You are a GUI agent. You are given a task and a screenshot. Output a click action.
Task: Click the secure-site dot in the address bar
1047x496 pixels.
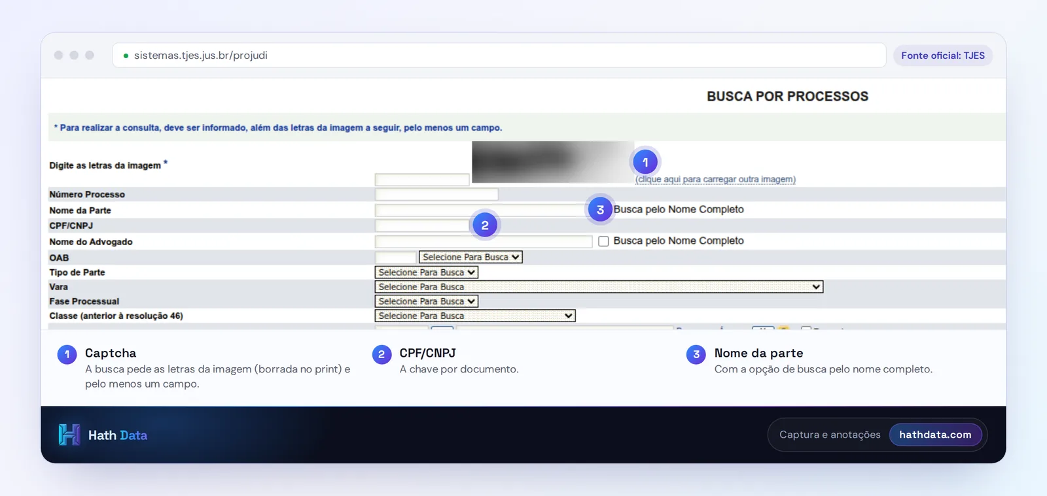point(126,56)
